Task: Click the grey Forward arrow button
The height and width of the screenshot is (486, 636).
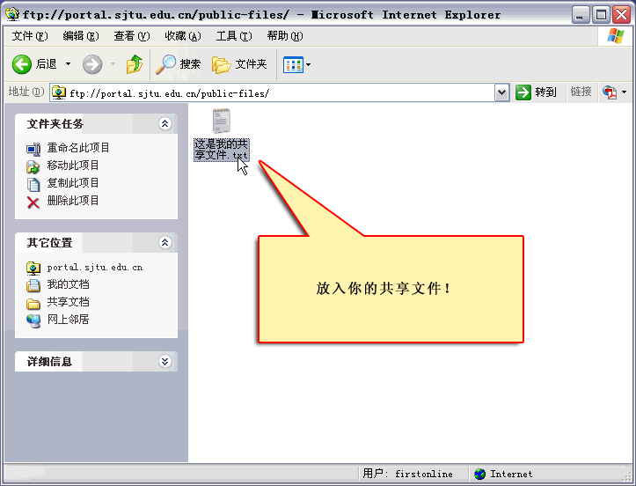Action: coord(92,64)
